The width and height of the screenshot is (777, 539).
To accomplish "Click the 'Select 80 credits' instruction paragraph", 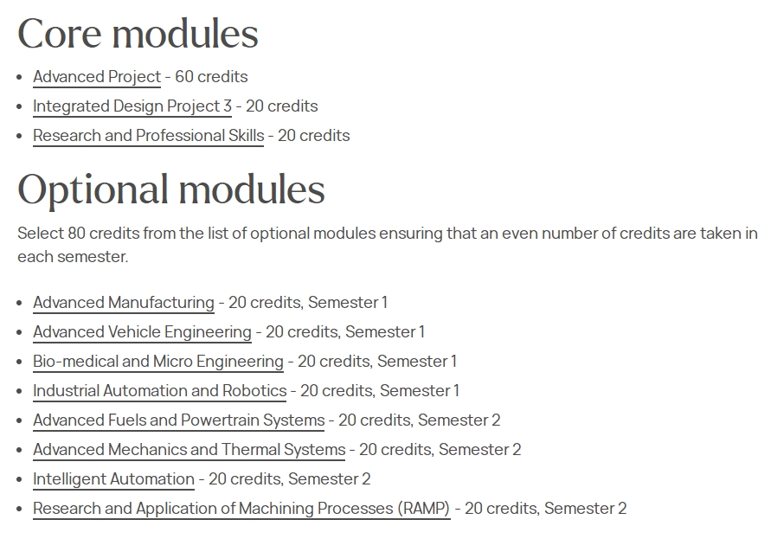I will 388,245.
